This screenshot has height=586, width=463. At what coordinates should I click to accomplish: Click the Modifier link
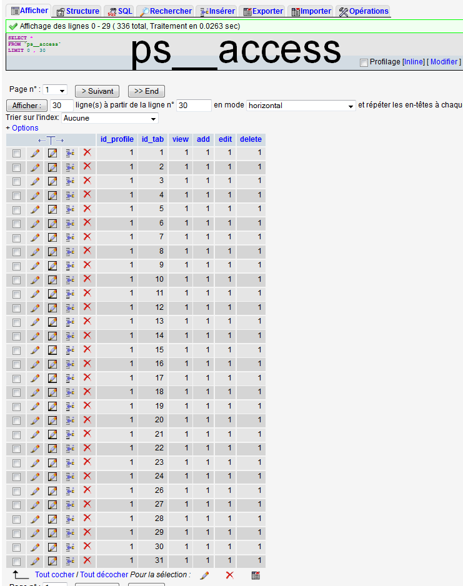coord(444,62)
